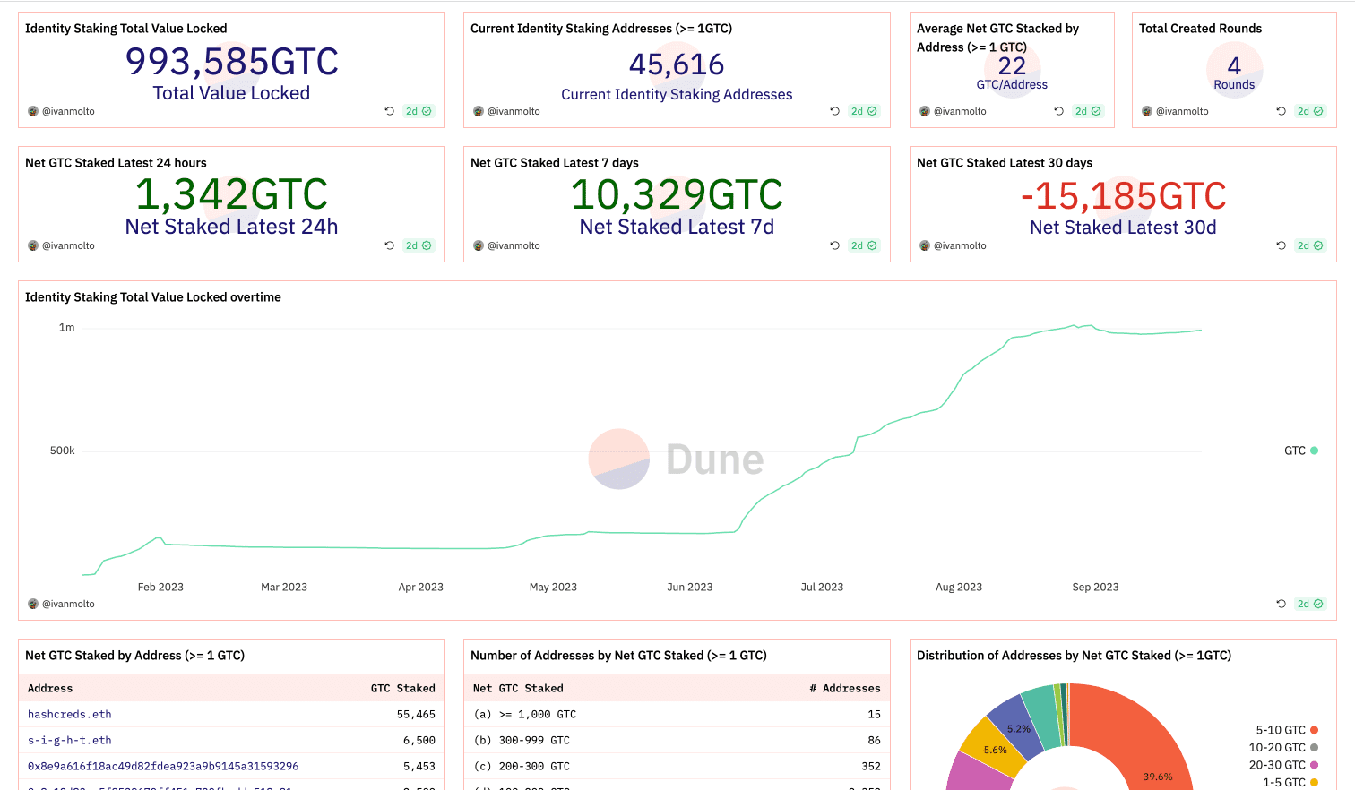The image size is (1355, 790).
Task: Refresh the Average Net GTC Stacked by Address card
Action: click(x=1058, y=111)
